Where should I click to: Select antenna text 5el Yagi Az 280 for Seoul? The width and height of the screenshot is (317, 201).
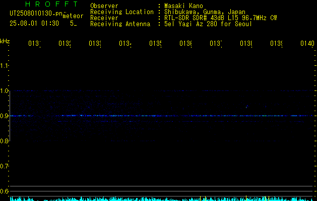(208, 24)
